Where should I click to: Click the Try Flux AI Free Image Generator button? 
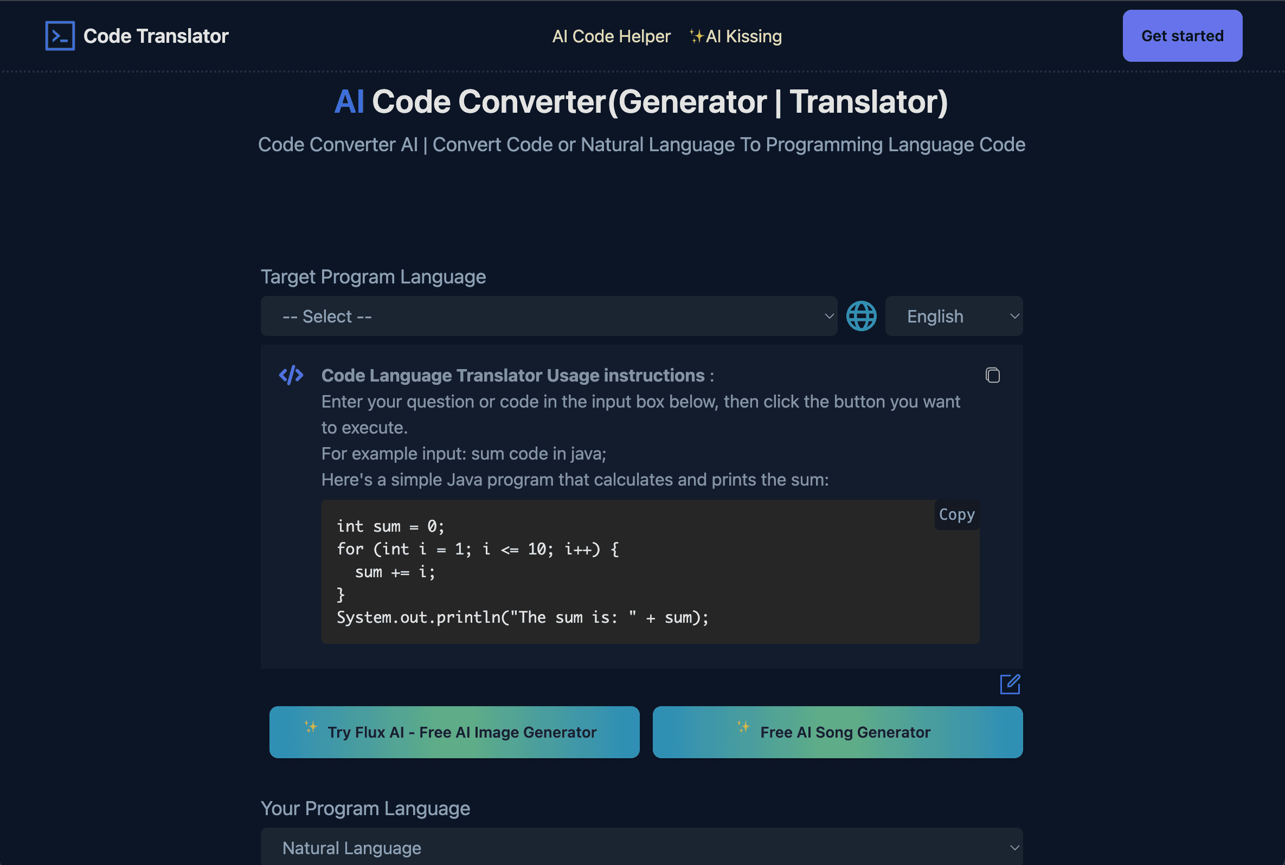tap(454, 731)
